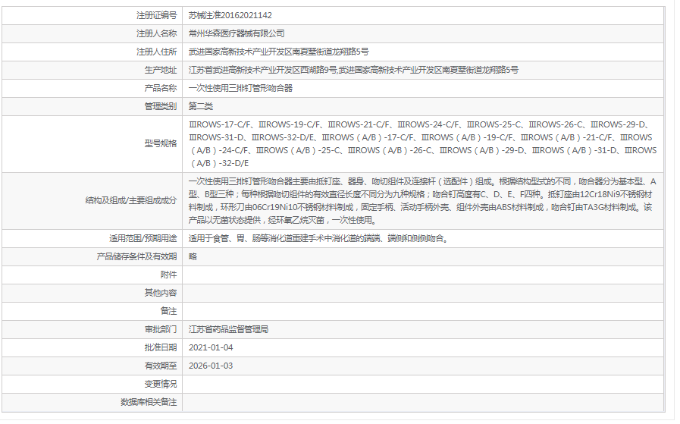The image size is (680, 424).
Task: Select the value 第二类
Action: pyautogui.click(x=201, y=107)
